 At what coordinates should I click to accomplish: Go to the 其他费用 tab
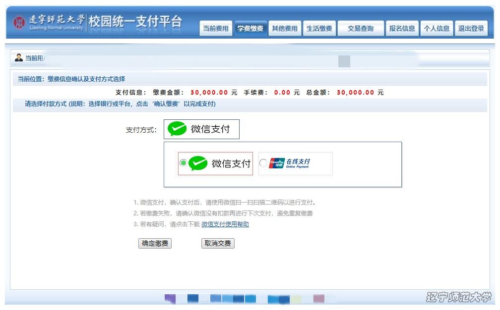285,29
